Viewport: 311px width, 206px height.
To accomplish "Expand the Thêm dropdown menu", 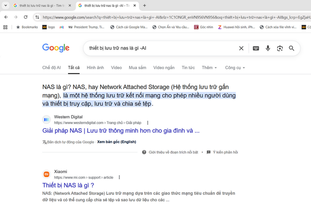I will 209,68.
